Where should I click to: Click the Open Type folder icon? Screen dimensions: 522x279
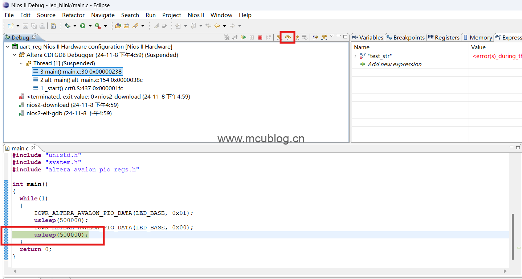118,26
